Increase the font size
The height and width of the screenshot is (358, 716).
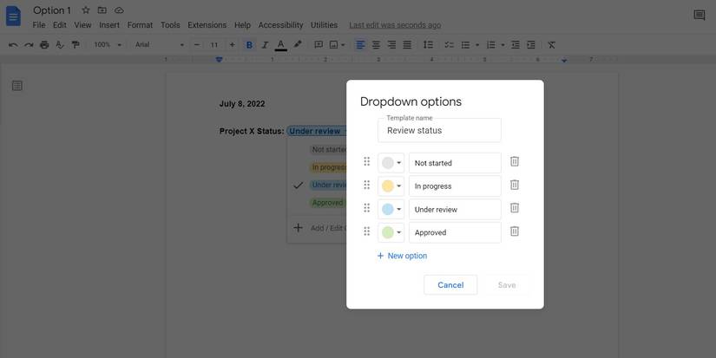pos(232,45)
